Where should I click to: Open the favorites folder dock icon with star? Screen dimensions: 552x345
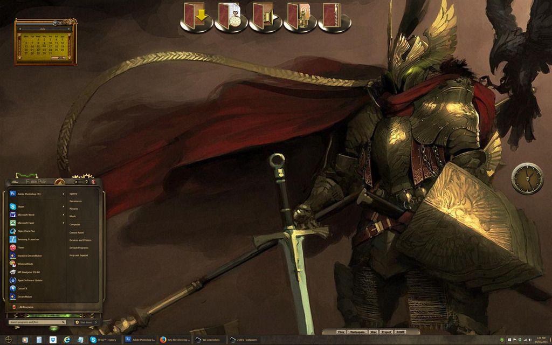point(265,17)
